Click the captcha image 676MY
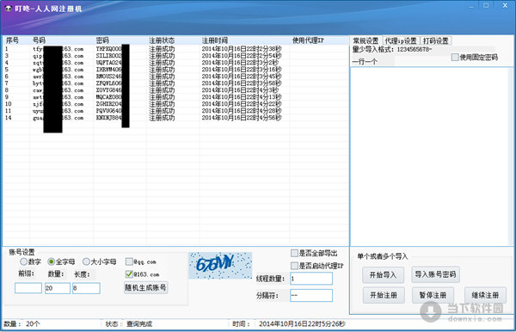 [220, 266]
